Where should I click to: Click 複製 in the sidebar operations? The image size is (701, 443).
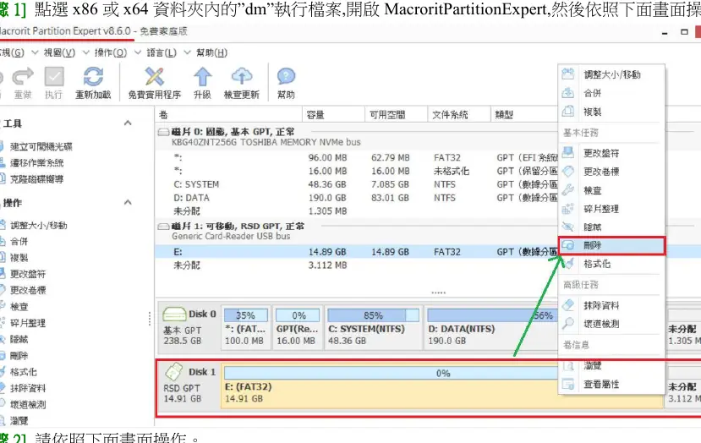[x=19, y=258]
